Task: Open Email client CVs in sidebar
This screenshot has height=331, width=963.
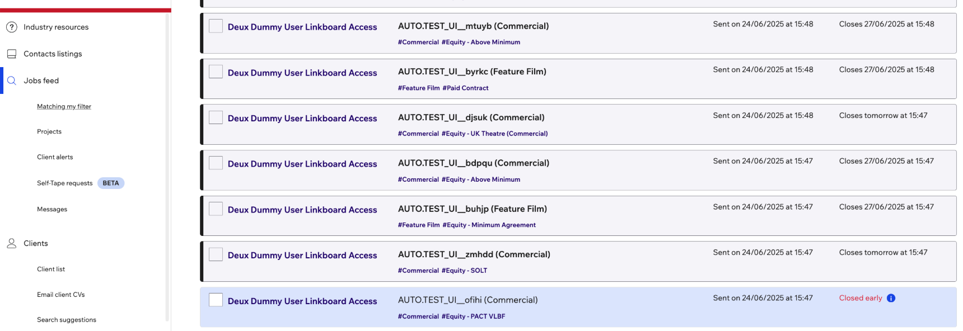Action: 61,295
